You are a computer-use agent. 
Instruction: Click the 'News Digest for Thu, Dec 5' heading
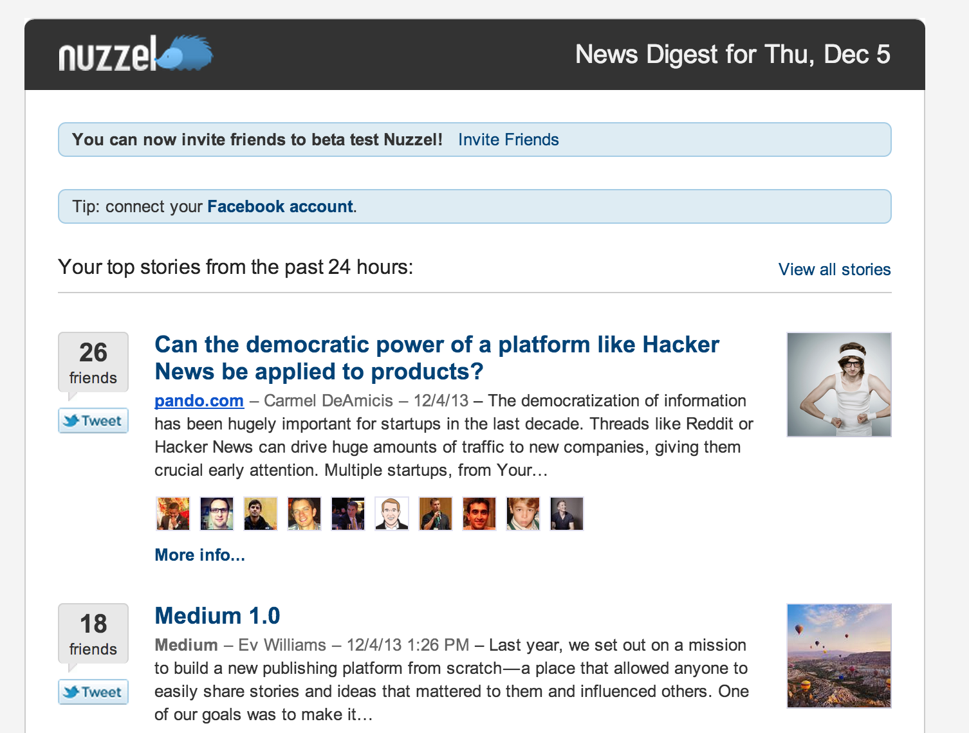(x=733, y=55)
